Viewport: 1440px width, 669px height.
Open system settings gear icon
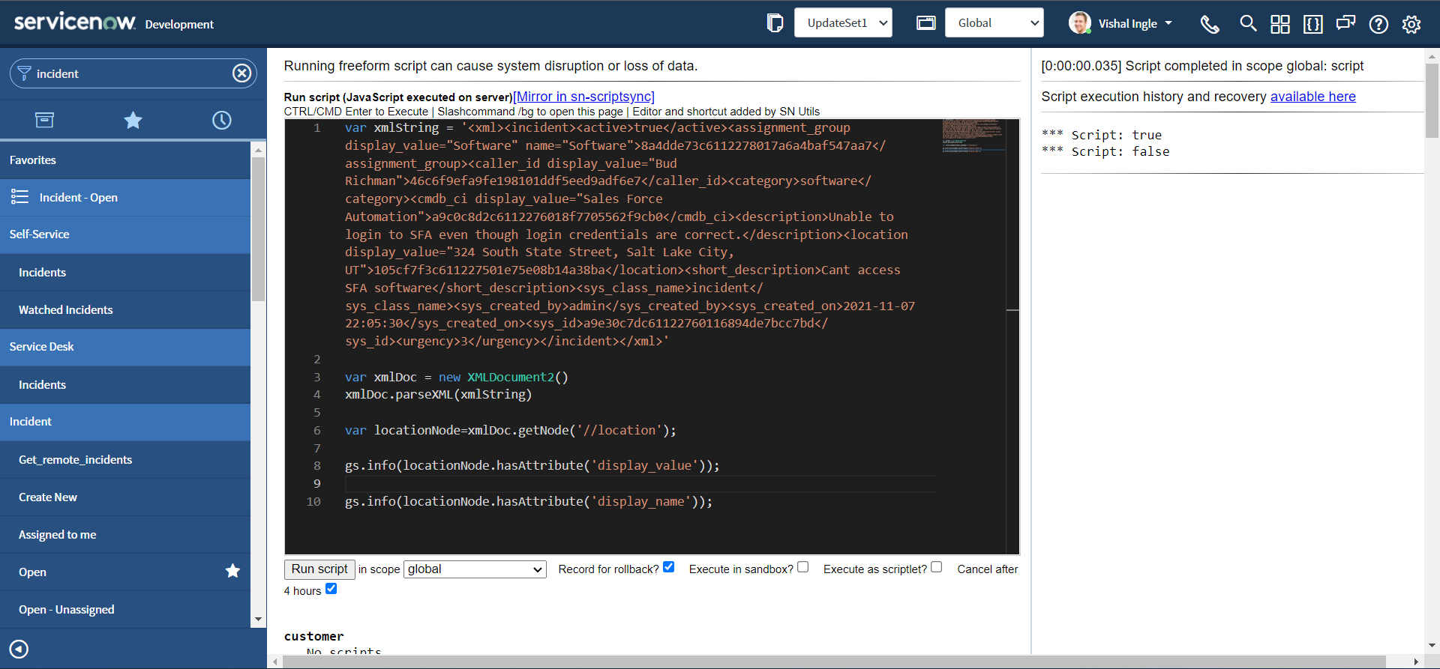click(x=1411, y=24)
